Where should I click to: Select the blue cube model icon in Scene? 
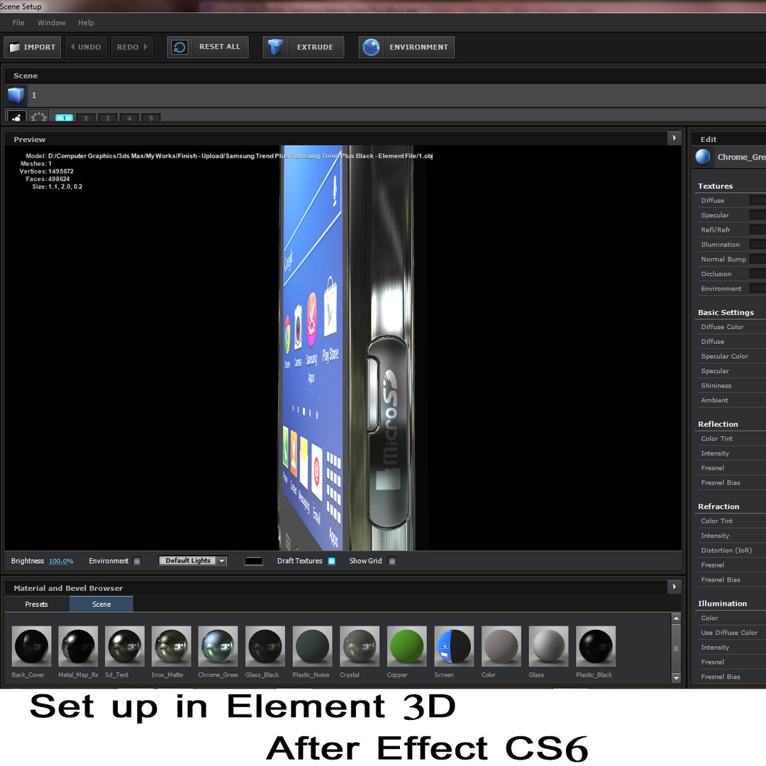coord(16,95)
